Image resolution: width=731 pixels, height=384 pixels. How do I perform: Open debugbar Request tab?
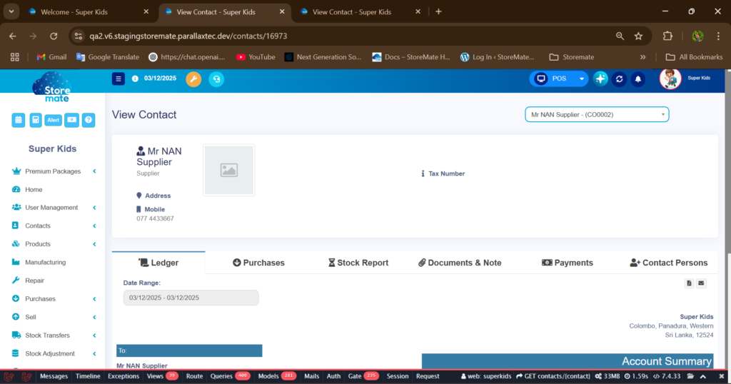(x=428, y=376)
